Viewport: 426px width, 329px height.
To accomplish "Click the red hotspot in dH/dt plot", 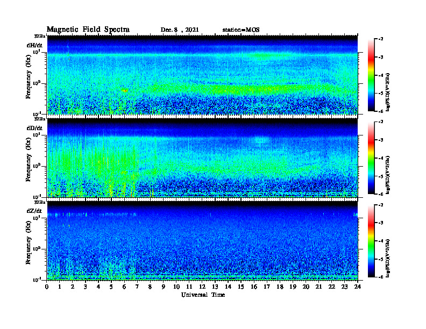I will (x=125, y=91).
